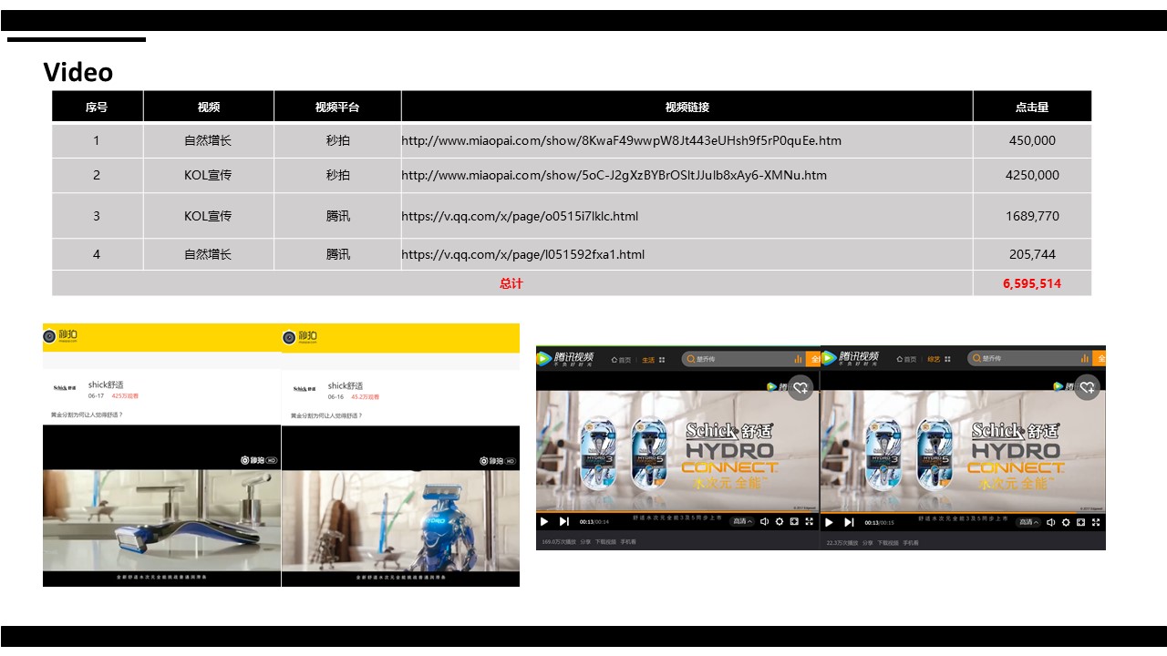The height and width of the screenshot is (656, 1167).
Task: Click shick舒适 name on the 425万观看 post
Action: pos(106,385)
